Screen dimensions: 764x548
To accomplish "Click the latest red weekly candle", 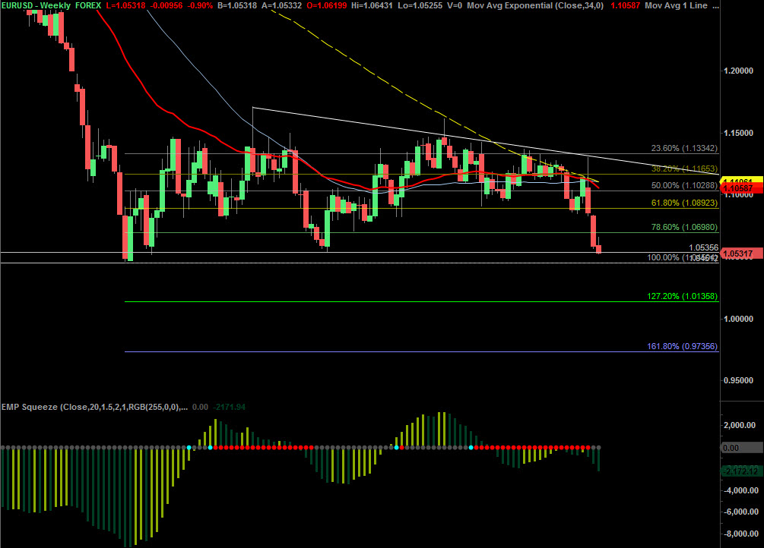I will [x=599, y=249].
